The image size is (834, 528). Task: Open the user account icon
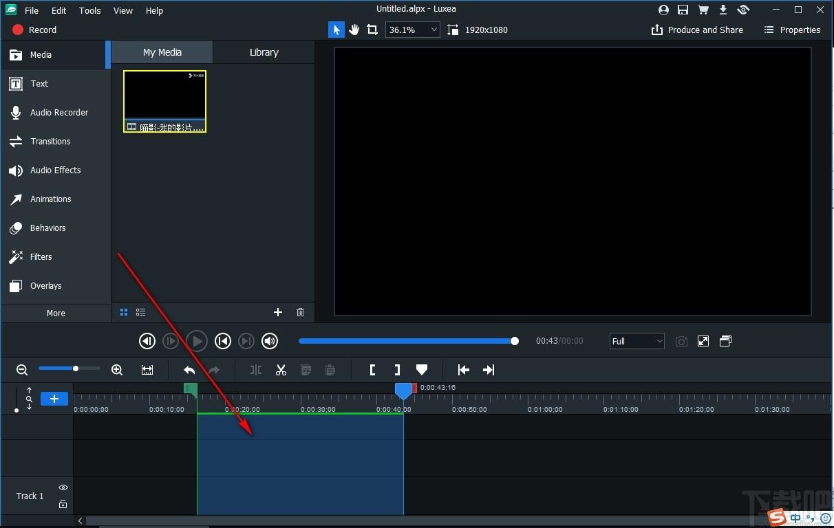pyautogui.click(x=663, y=10)
